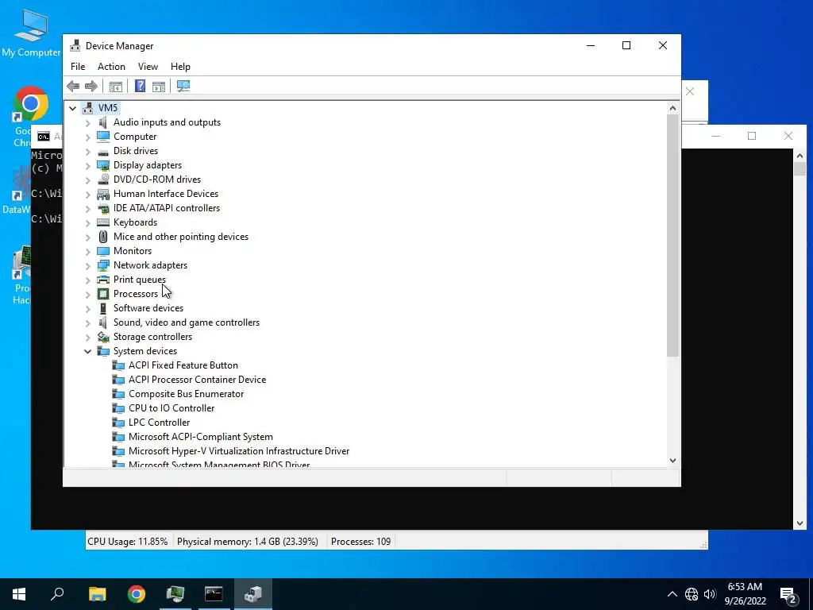Select the IDE ATA/ATAPI controllers icon
The height and width of the screenshot is (610, 813).
(x=103, y=208)
